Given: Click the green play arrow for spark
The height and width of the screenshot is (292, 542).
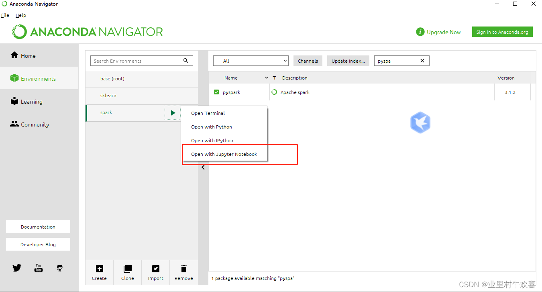Looking at the screenshot, I should coord(173,113).
